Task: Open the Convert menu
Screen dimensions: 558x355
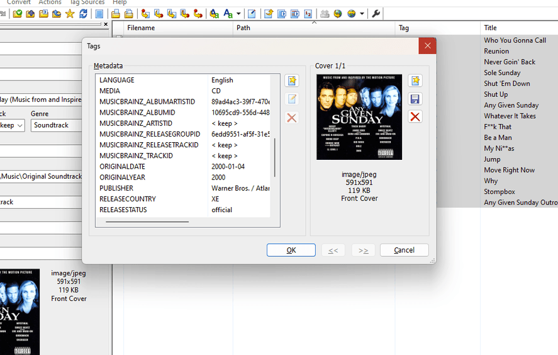Action: pos(19,2)
